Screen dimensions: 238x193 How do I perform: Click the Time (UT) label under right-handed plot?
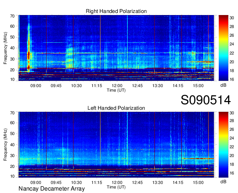pyautogui.click(x=116, y=90)
